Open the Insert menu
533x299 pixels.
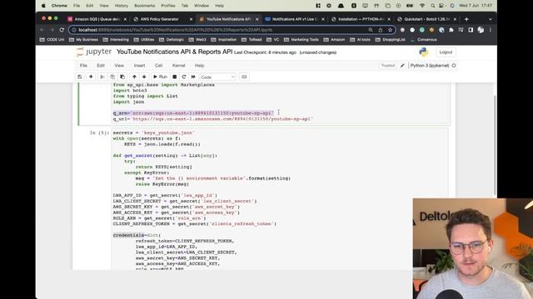point(139,66)
